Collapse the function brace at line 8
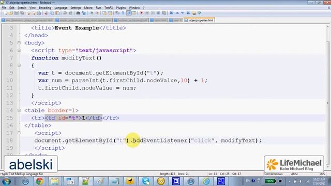The width and height of the screenshot is (331, 186). [x=19, y=66]
